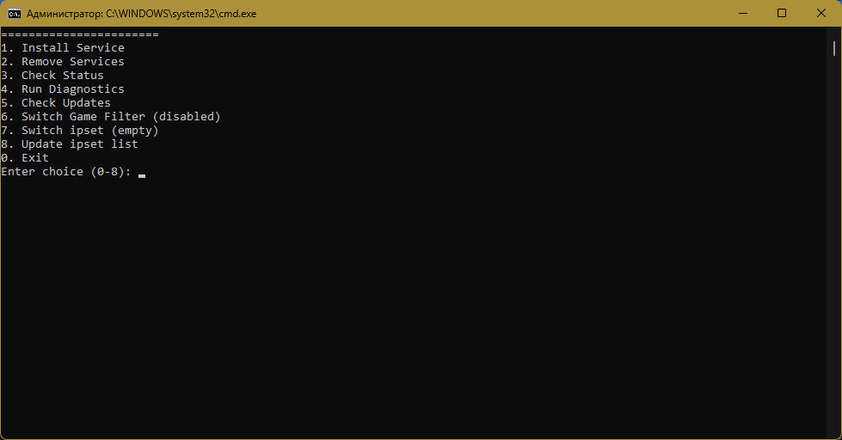Click the Update ipset list line
This screenshot has width=842, height=440.
pos(70,144)
